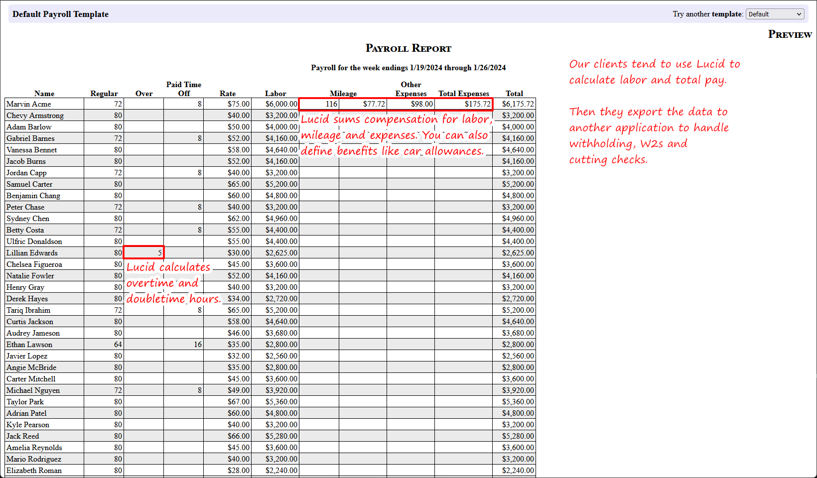Click Kyle Pearson name
The width and height of the screenshot is (817, 478).
click(x=44, y=425)
